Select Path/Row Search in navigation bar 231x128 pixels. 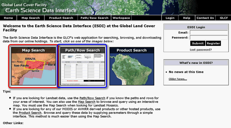[94, 18]
